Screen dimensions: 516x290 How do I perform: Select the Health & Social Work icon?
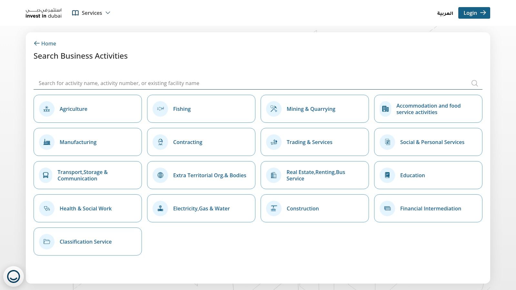pyautogui.click(x=46, y=208)
